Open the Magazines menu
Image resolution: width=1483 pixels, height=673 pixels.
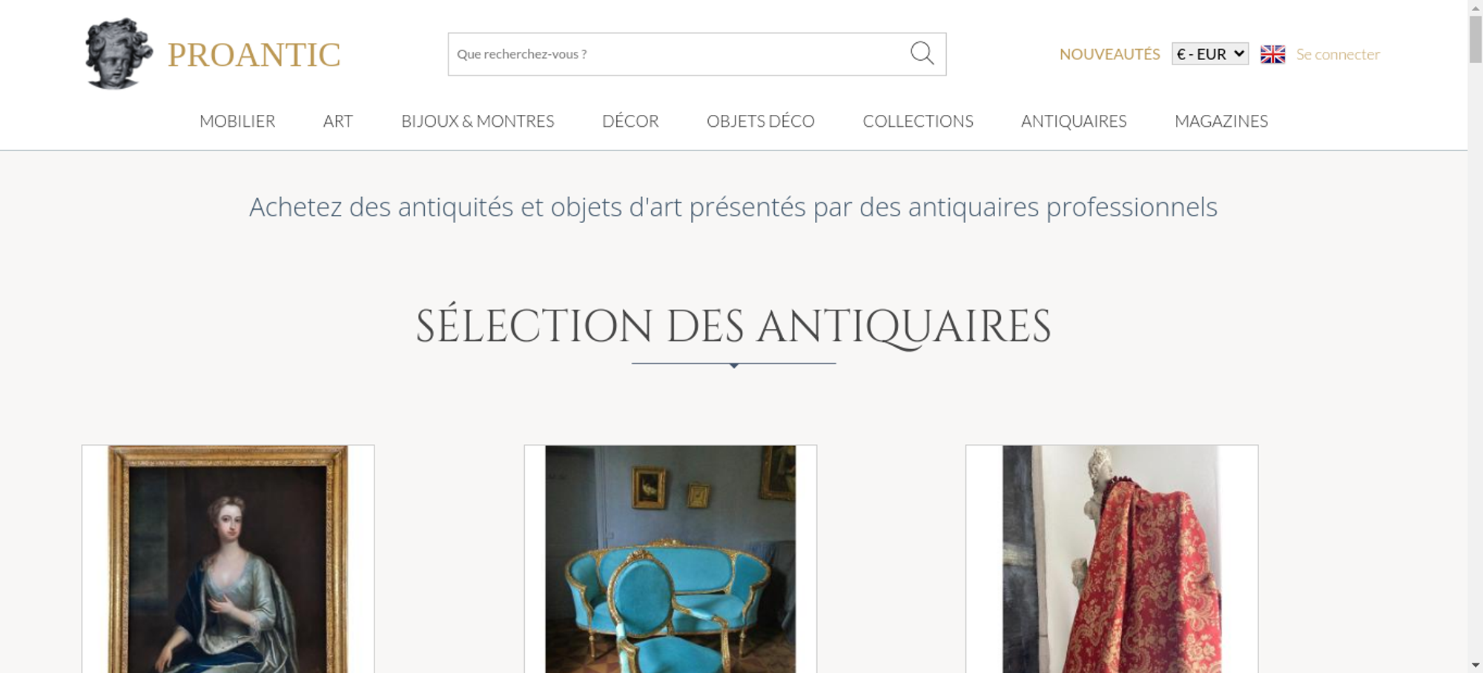click(1221, 121)
